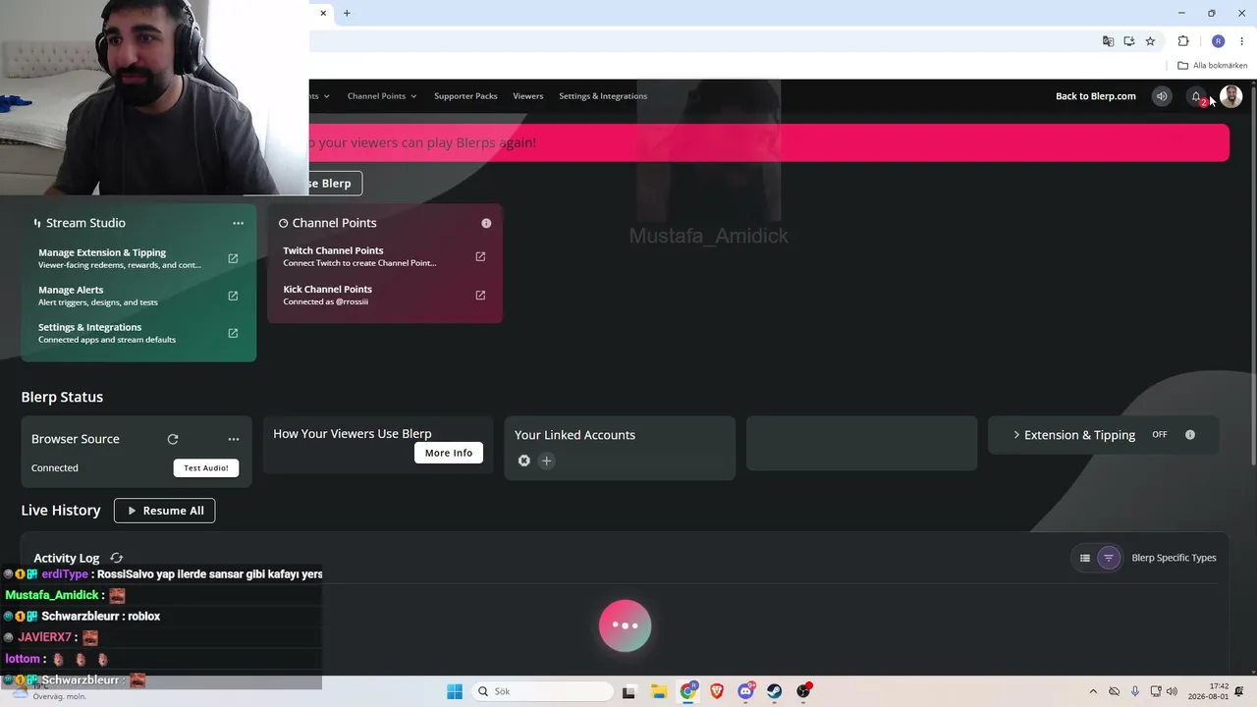Open Settings & Integrations nav tab
The image size is (1257, 707).
click(x=603, y=96)
